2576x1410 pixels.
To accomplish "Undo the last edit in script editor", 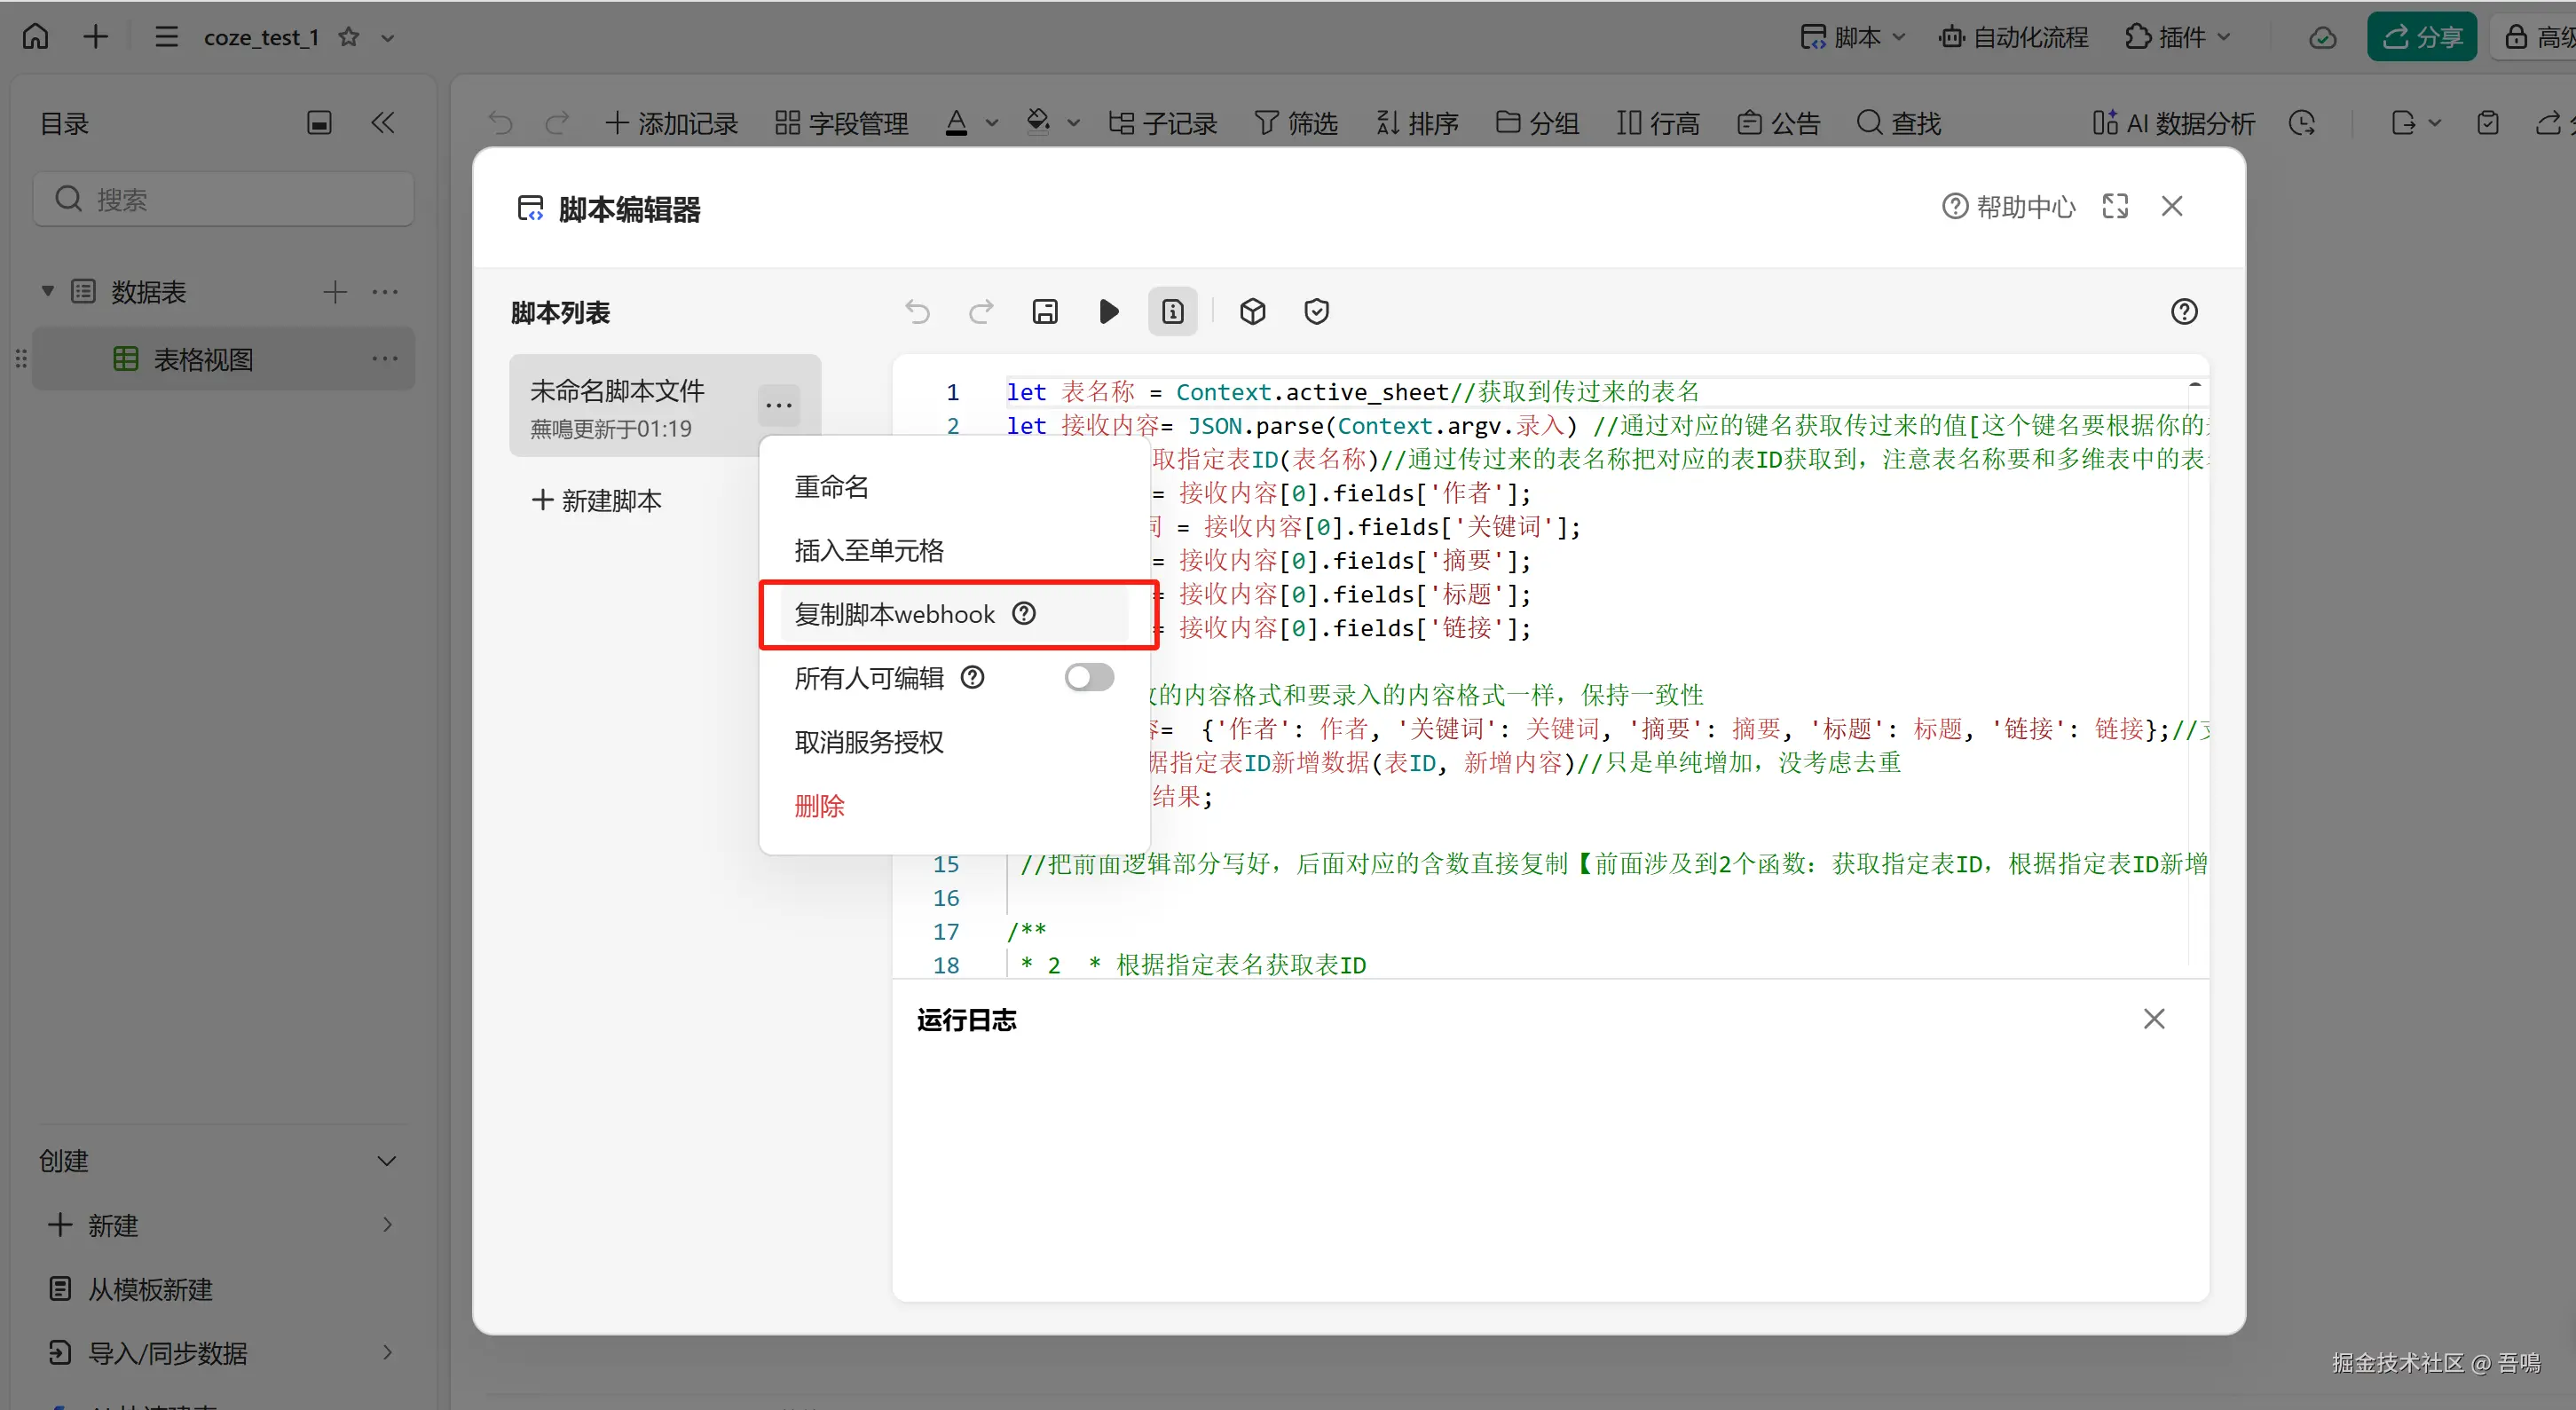I will point(917,312).
